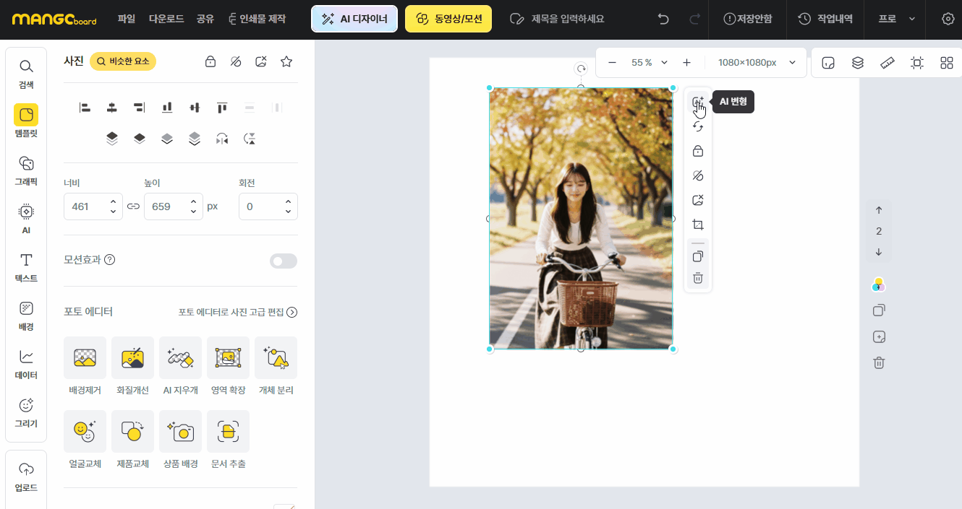Image resolution: width=962 pixels, height=509 pixels.
Task: Click the AI 디자이너 button
Action: [x=354, y=19]
